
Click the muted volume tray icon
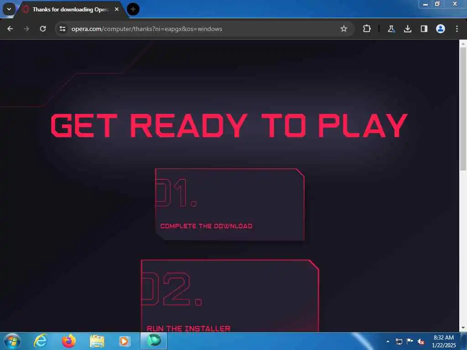point(421,341)
